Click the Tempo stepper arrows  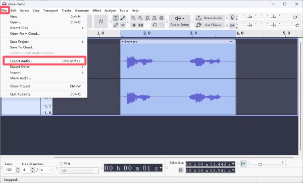(x=18, y=170)
